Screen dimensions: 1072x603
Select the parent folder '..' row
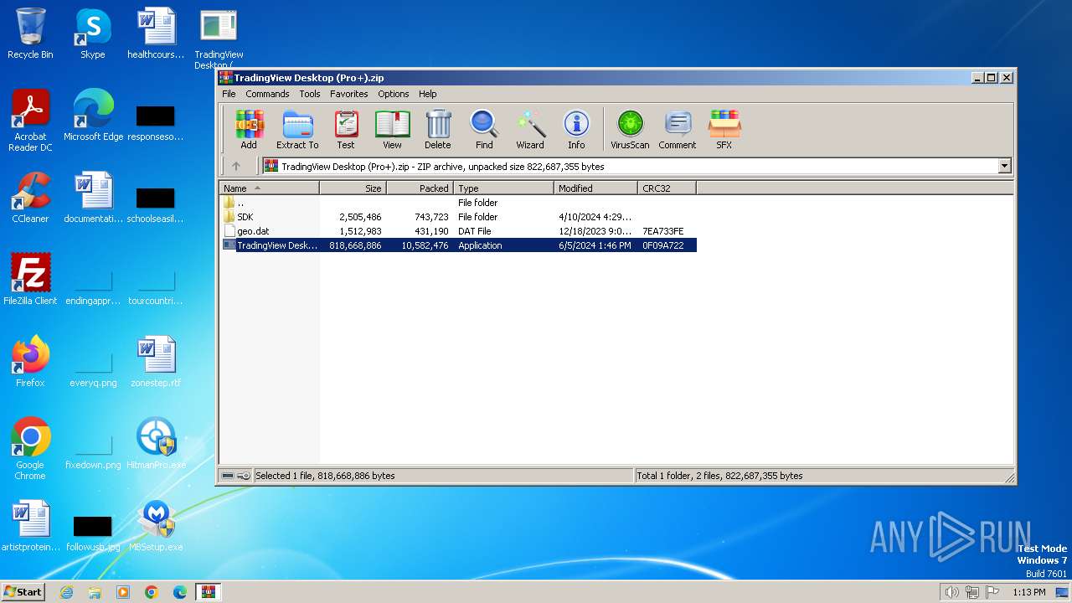coord(458,203)
